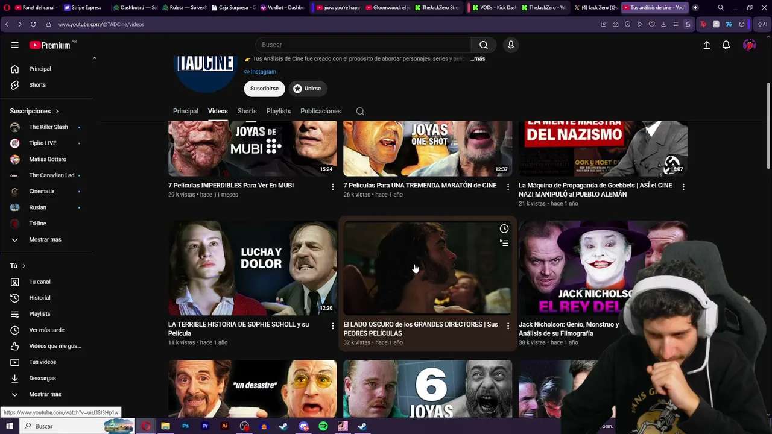Open Opera's snapshot camera tool
772x434 pixels.
615,24
